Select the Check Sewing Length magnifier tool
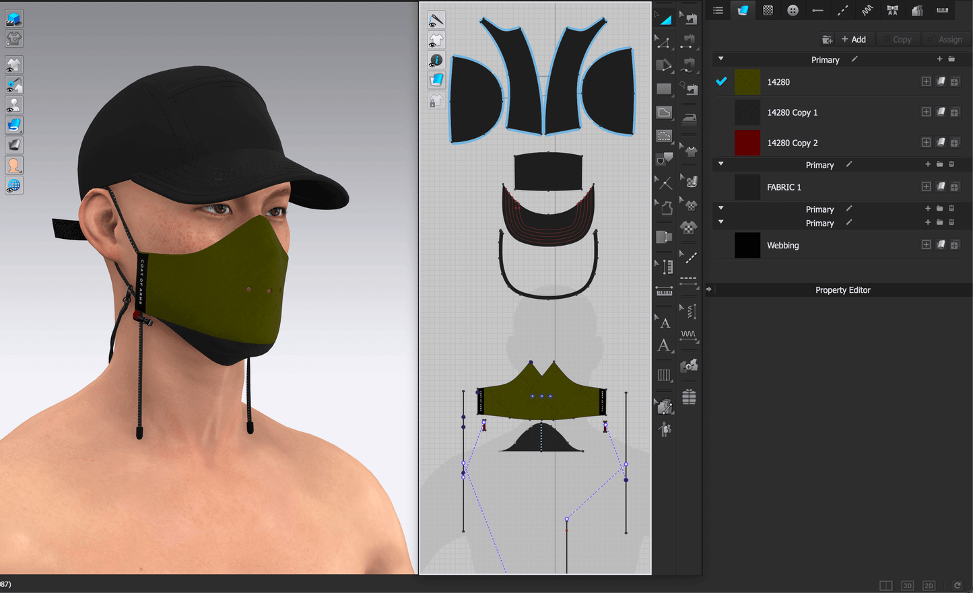The height and width of the screenshot is (593, 973). click(688, 89)
